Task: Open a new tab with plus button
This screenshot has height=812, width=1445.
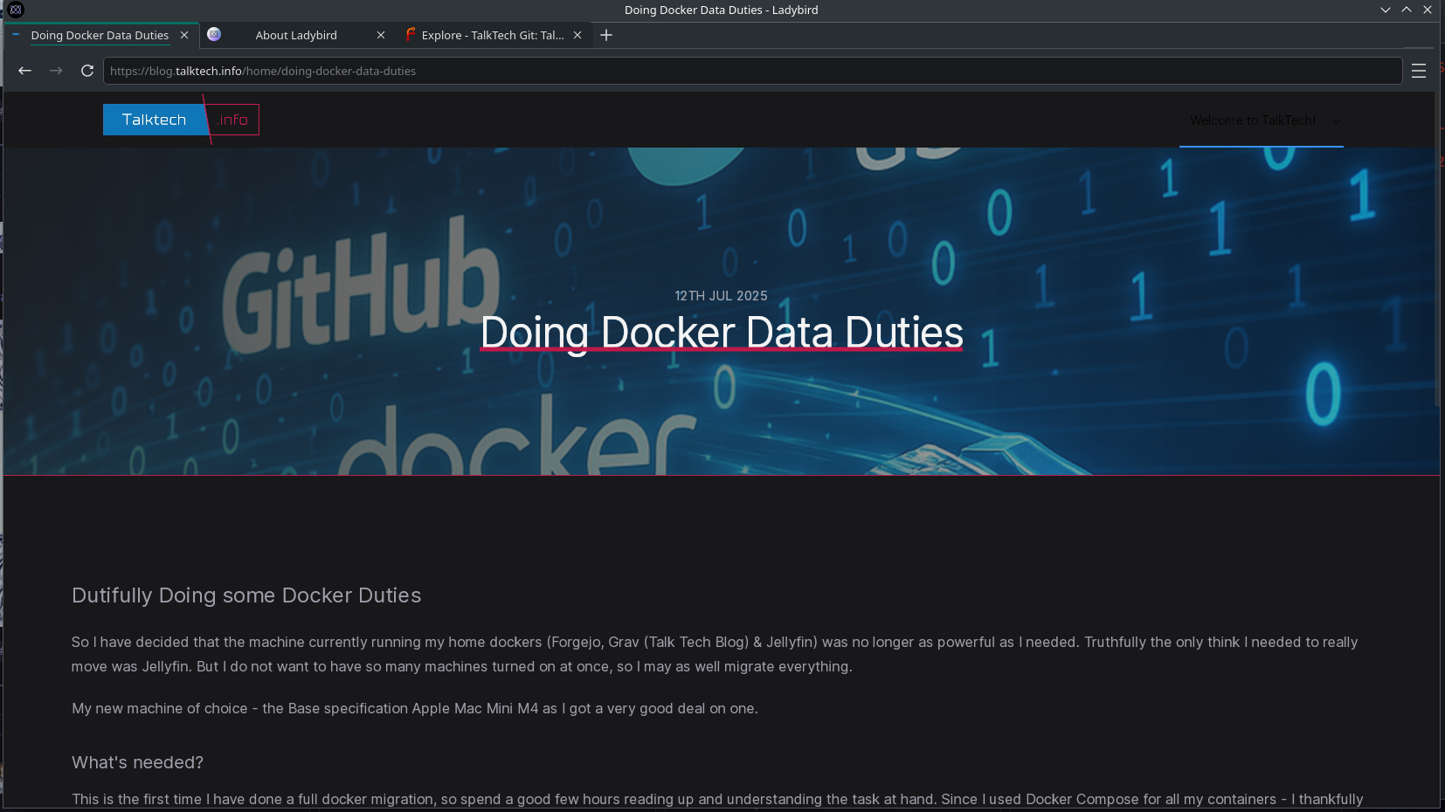Action: click(606, 35)
